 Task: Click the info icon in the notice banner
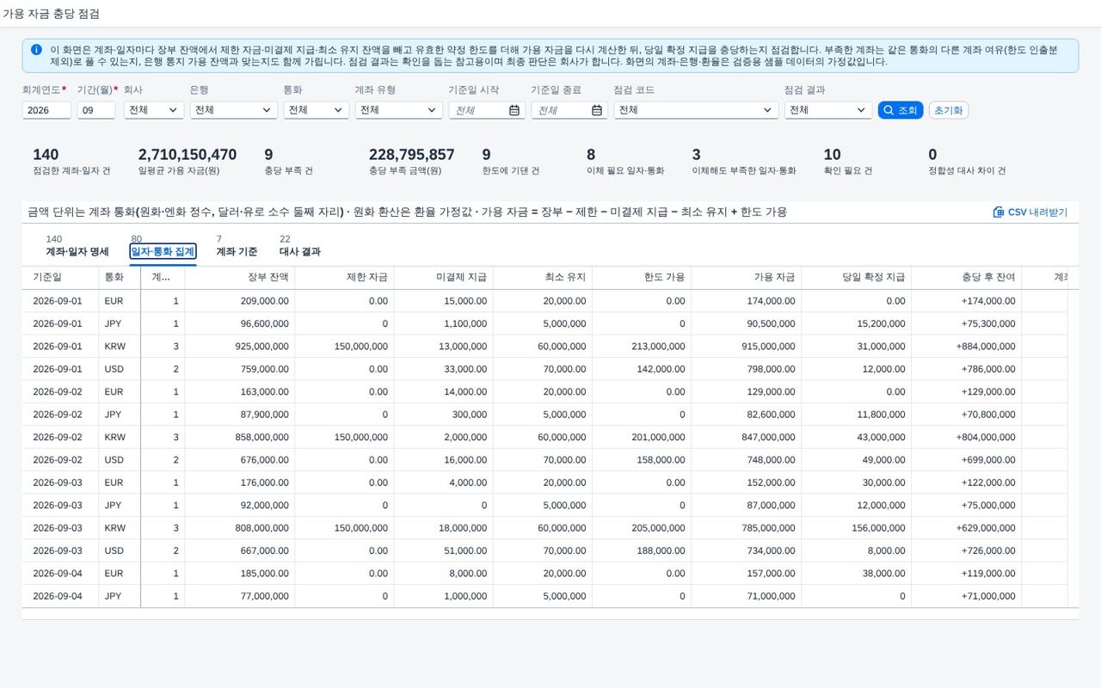(x=36, y=50)
